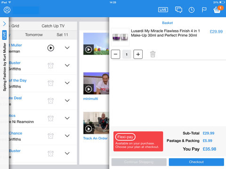This screenshot has height=169, width=226.
Task: Play the Muller show
Action: tap(51, 48)
